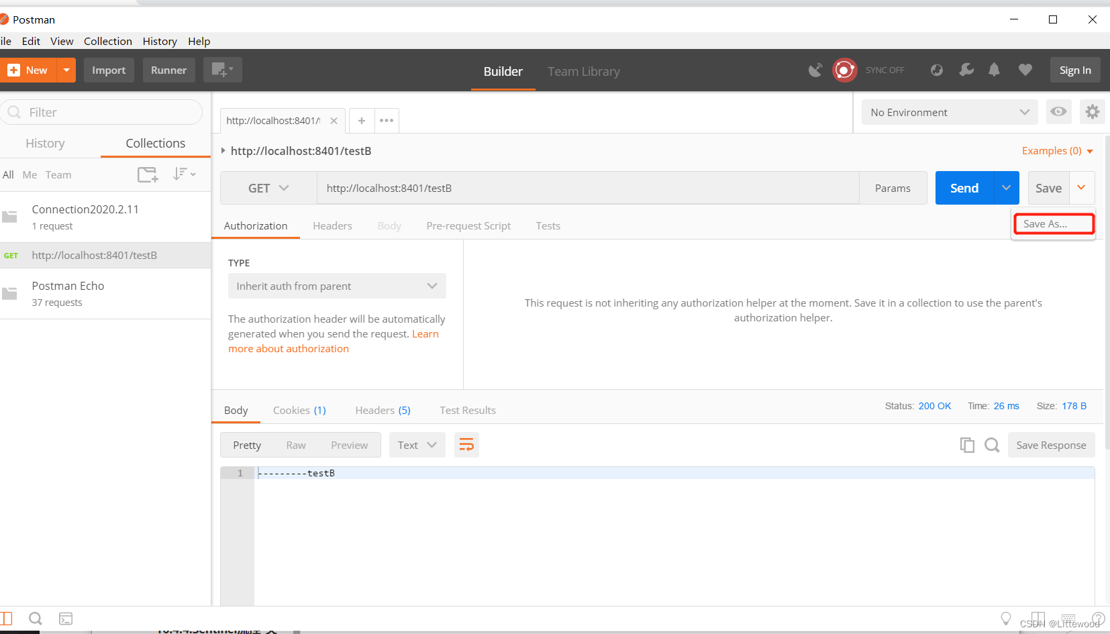Open the notifications bell icon

tap(995, 70)
